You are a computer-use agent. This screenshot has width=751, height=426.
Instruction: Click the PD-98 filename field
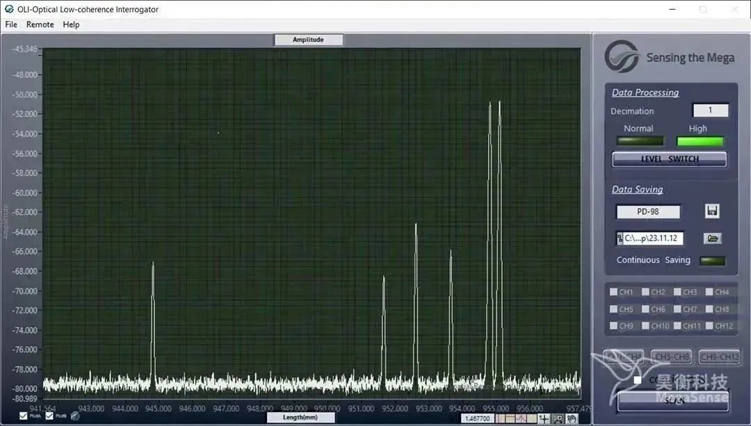pyautogui.click(x=648, y=212)
